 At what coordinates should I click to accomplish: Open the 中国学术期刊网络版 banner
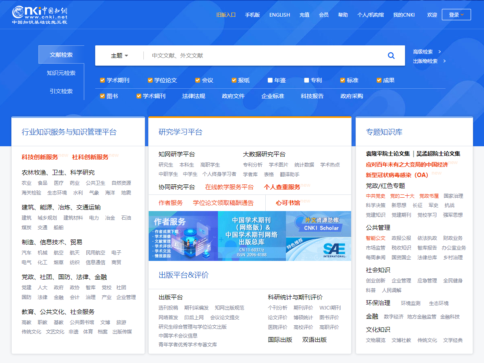click(252, 236)
